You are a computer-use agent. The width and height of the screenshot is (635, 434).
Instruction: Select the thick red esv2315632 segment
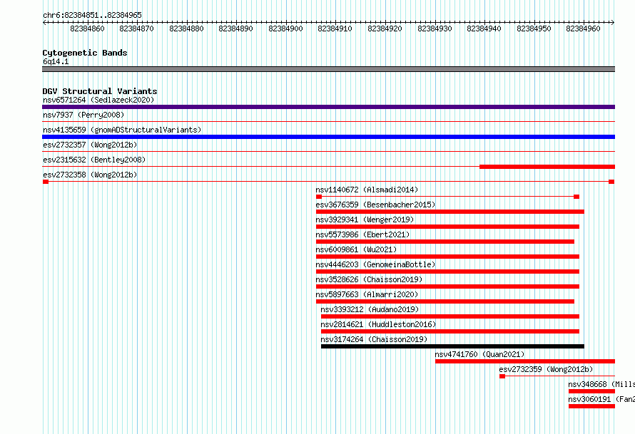coord(547,167)
